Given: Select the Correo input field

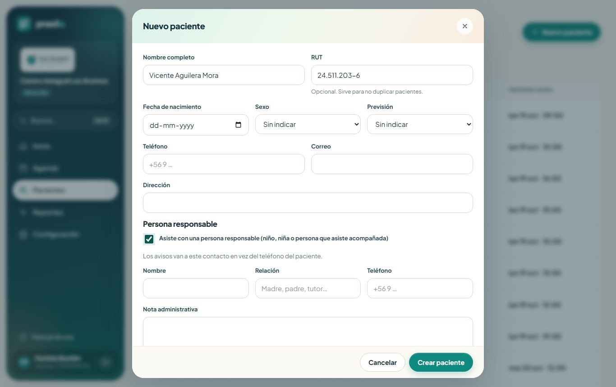Looking at the screenshot, I should coord(392,164).
